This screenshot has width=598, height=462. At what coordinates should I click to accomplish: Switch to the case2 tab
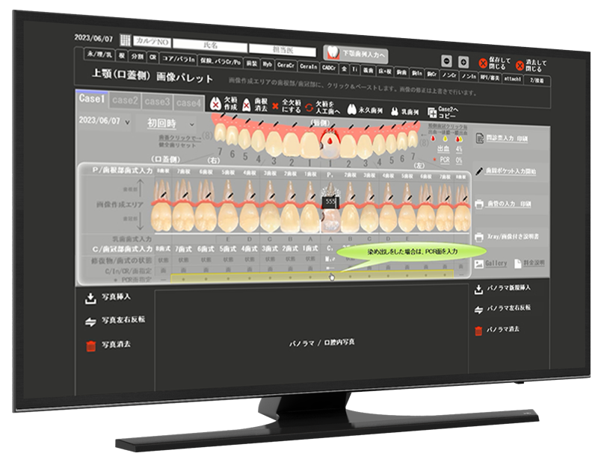coord(125,100)
